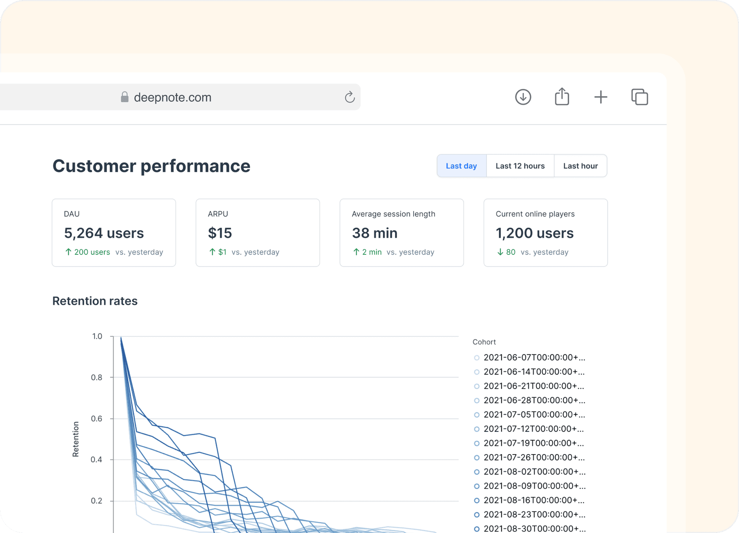739x533 pixels.
Task: Switch to the Last 12 hours range
Action: (520, 166)
